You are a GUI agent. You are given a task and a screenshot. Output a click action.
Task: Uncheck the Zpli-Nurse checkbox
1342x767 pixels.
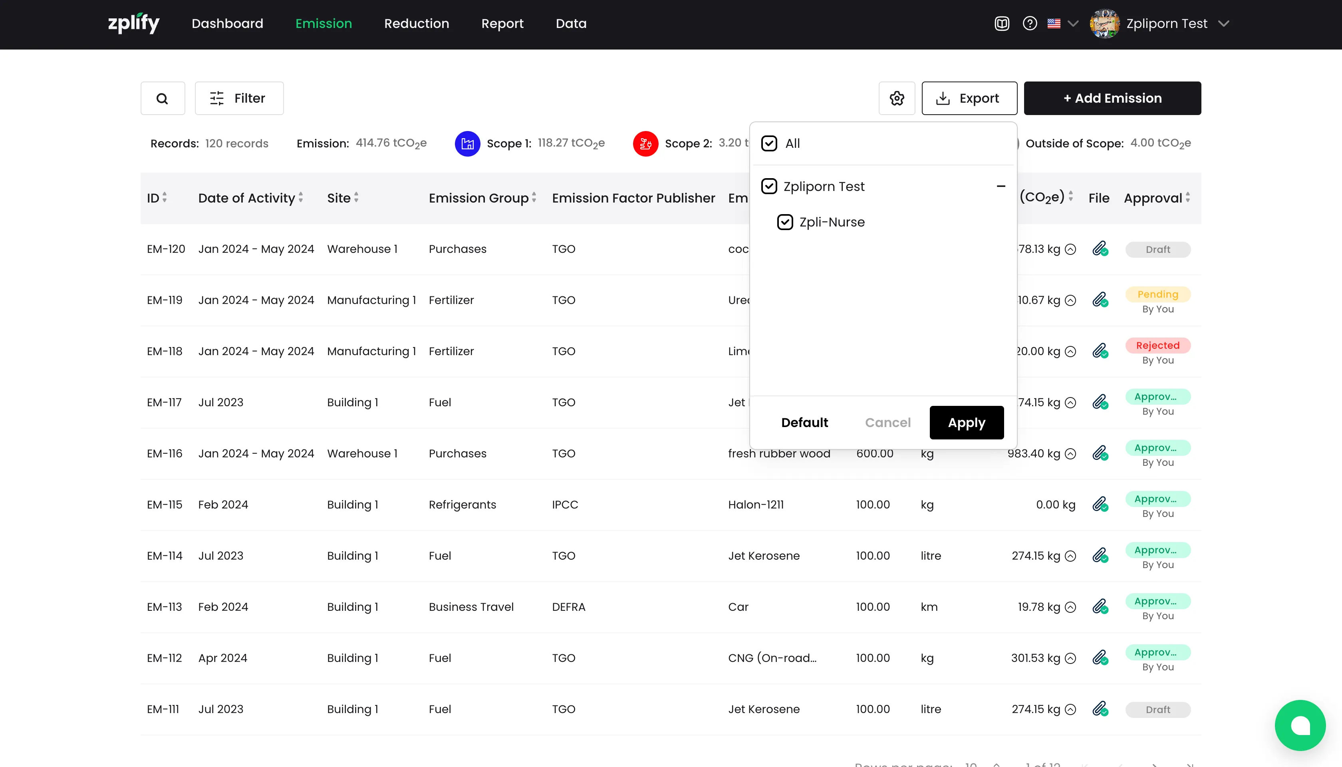point(785,222)
